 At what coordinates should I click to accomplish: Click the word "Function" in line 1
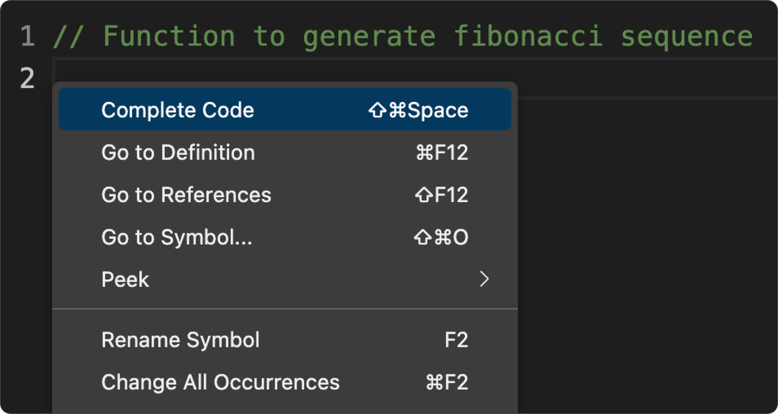(168, 37)
